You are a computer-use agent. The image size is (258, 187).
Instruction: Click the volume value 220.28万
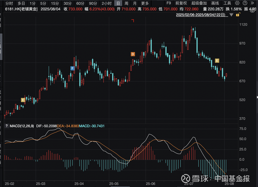216,9
